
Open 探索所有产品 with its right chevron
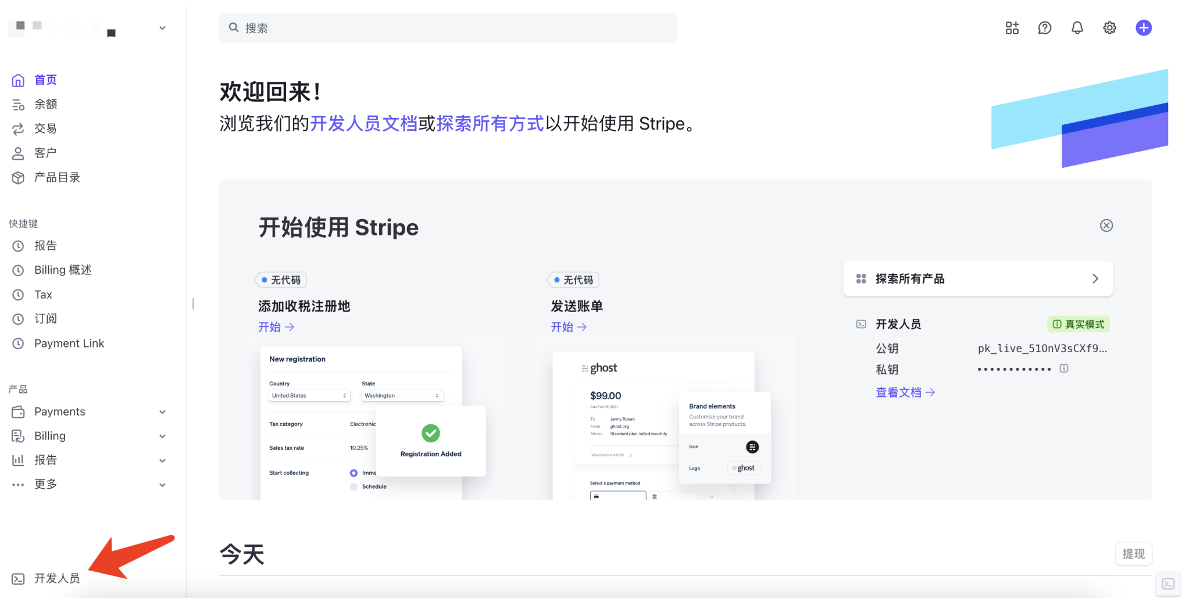point(1095,279)
